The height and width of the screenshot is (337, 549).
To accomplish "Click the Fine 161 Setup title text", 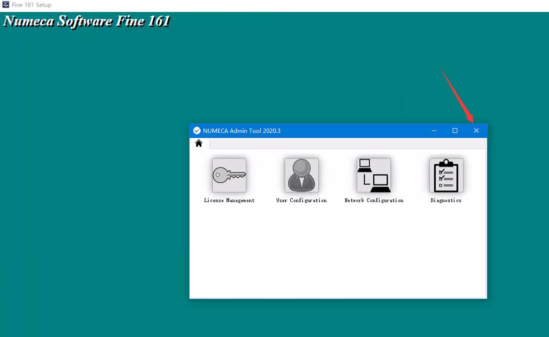I will point(32,5).
